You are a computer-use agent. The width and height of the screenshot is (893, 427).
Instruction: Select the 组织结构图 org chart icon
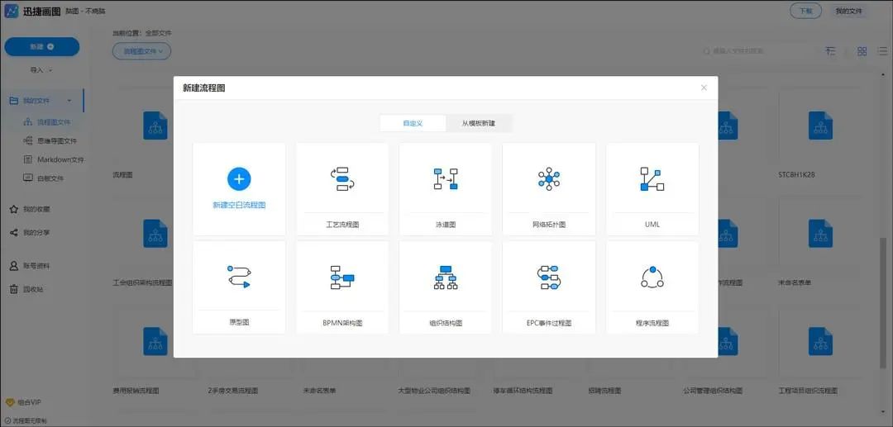tap(446, 277)
